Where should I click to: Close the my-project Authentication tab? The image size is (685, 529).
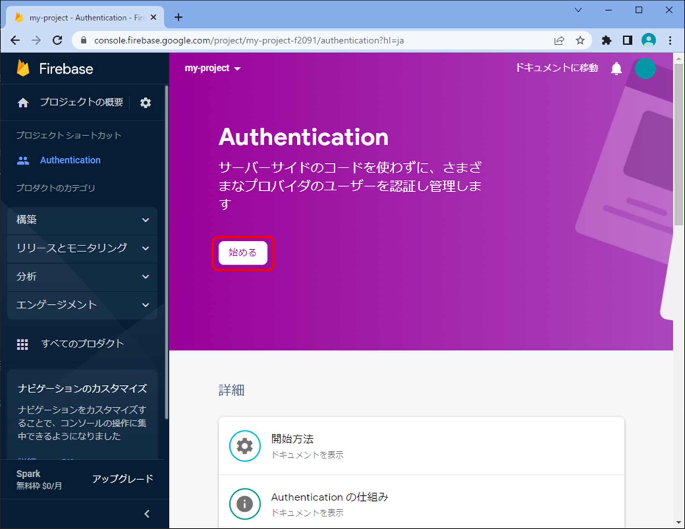(153, 17)
